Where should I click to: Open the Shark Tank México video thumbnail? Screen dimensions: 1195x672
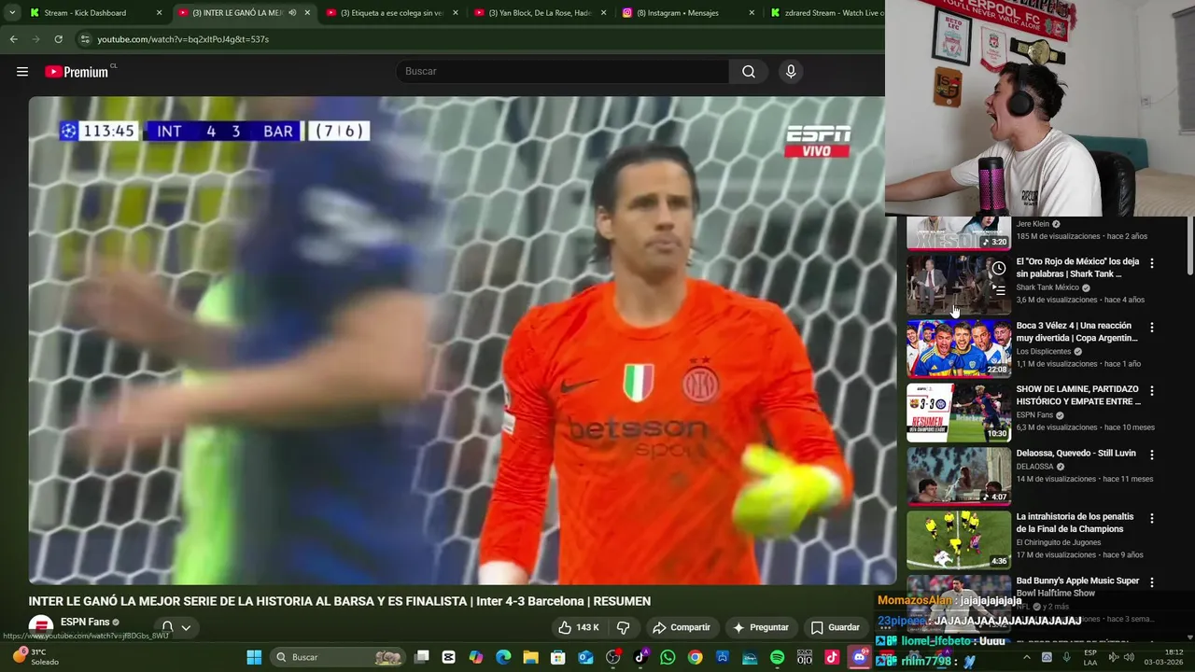point(959,286)
